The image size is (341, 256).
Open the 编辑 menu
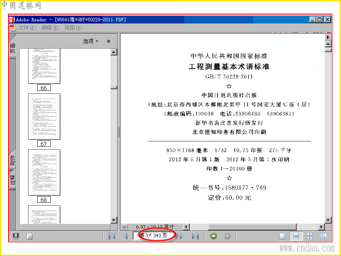coord(50,28)
